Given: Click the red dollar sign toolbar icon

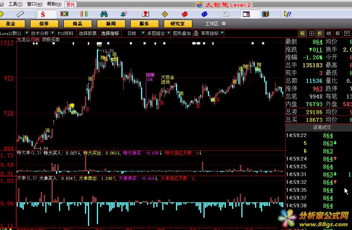Looking at the screenshot, I should pyautogui.click(x=43, y=14).
